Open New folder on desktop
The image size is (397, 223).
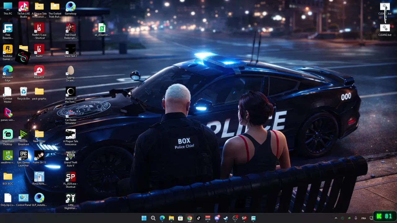click(x=39, y=136)
